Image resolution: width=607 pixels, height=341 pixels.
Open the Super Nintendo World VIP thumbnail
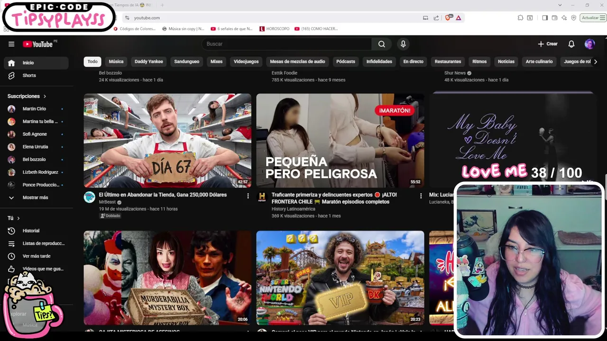click(340, 278)
